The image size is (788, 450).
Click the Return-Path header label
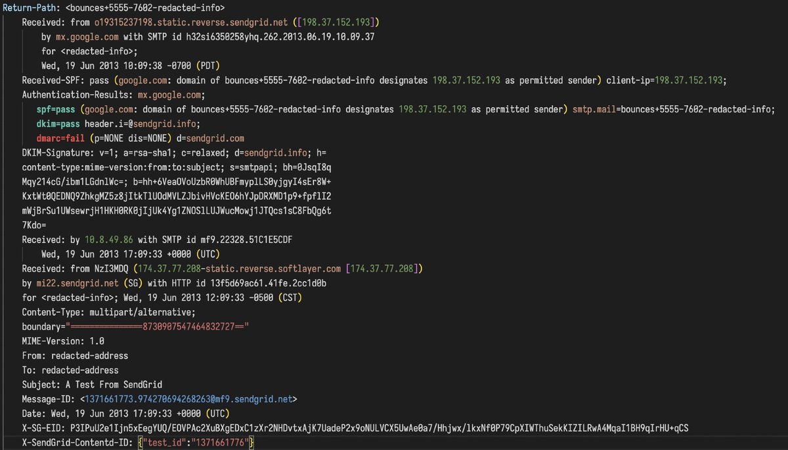[31, 9]
